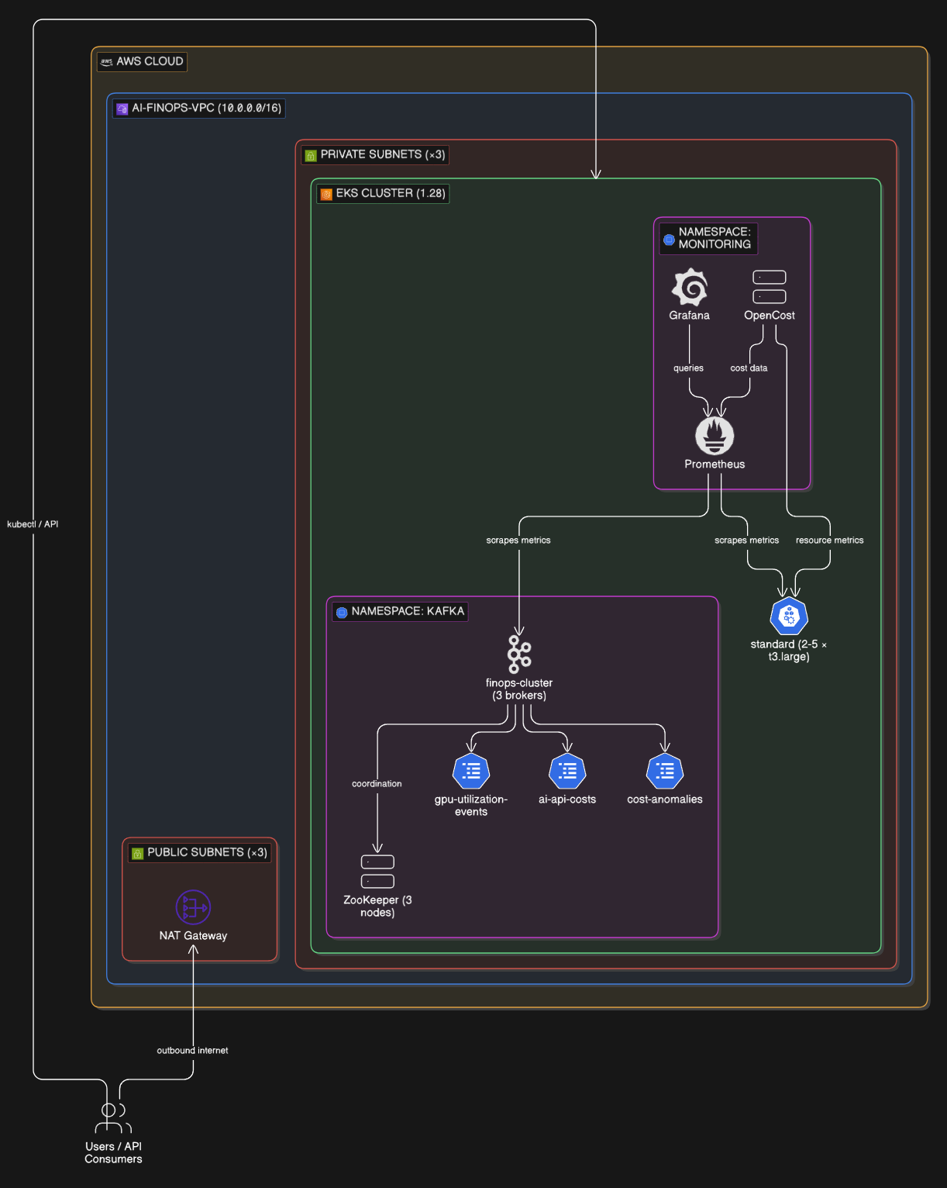Click the 'ai-api-costs' text label
The width and height of the screenshot is (947, 1188).
click(567, 799)
